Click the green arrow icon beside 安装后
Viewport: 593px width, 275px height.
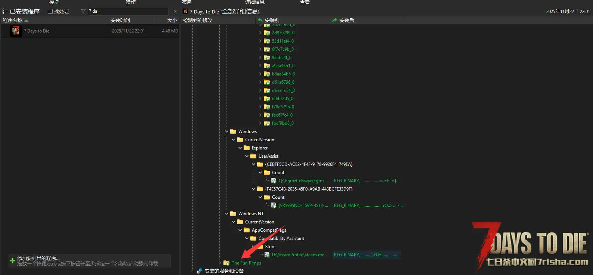pyautogui.click(x=334, y=20)
